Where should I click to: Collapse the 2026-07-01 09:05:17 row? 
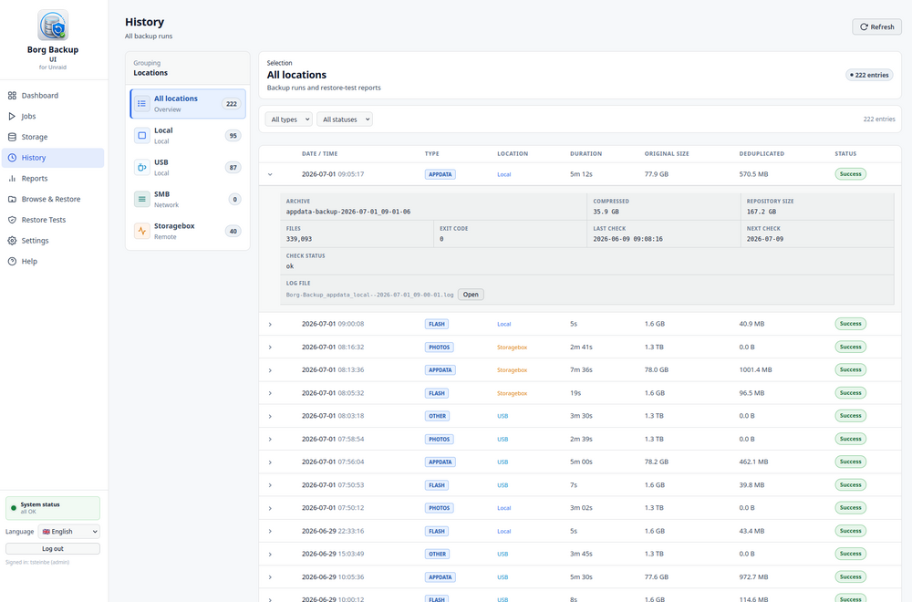coord(270,174)
